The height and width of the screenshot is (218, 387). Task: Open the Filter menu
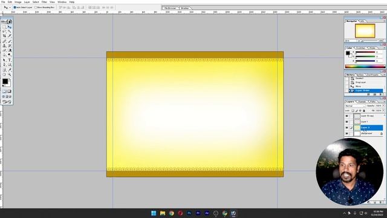[44, 2]
